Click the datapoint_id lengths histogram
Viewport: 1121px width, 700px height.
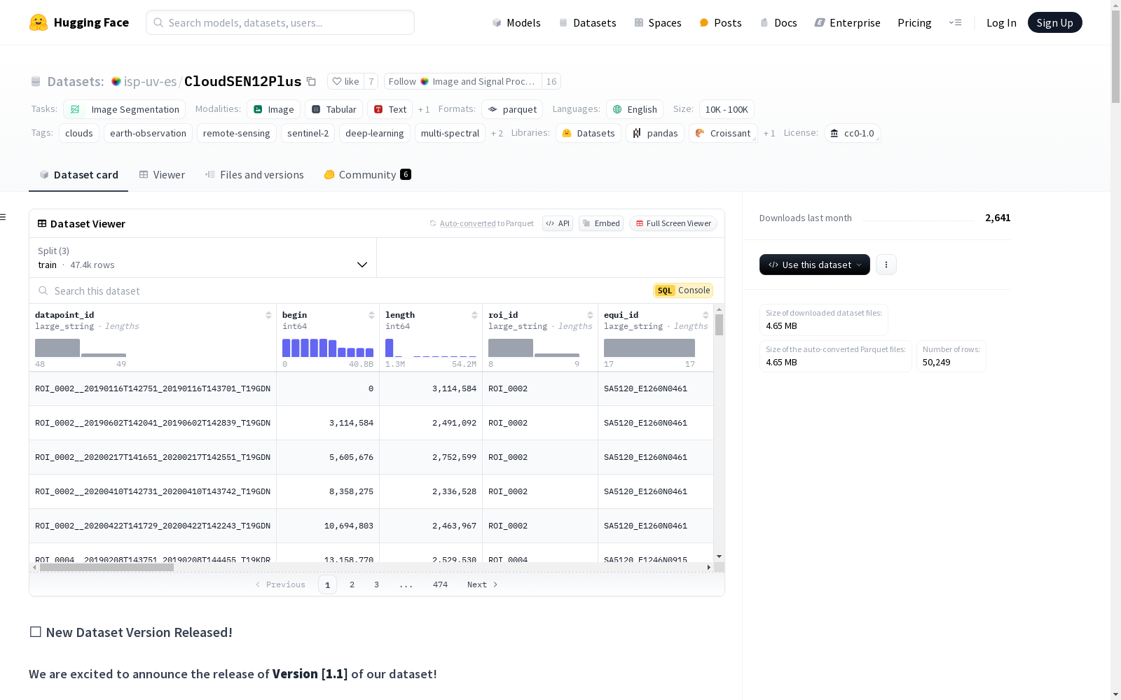[x=81, y=348]
